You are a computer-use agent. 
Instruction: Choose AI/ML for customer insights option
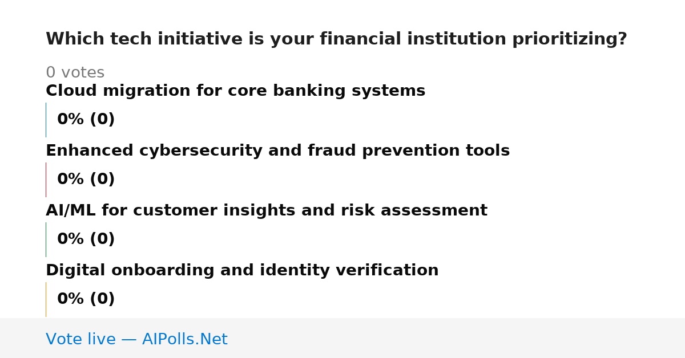[x=267, y=211]
